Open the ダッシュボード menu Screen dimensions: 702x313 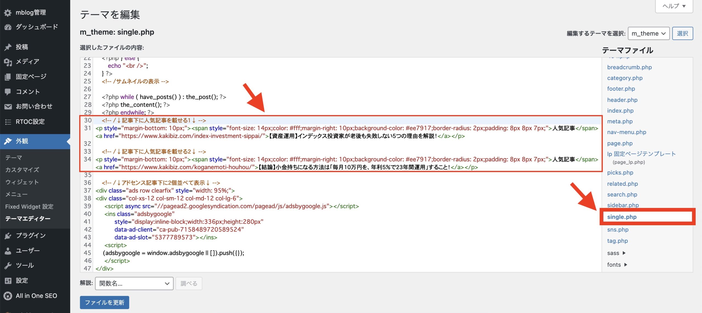pyautogui.click(x=37, y=27)
